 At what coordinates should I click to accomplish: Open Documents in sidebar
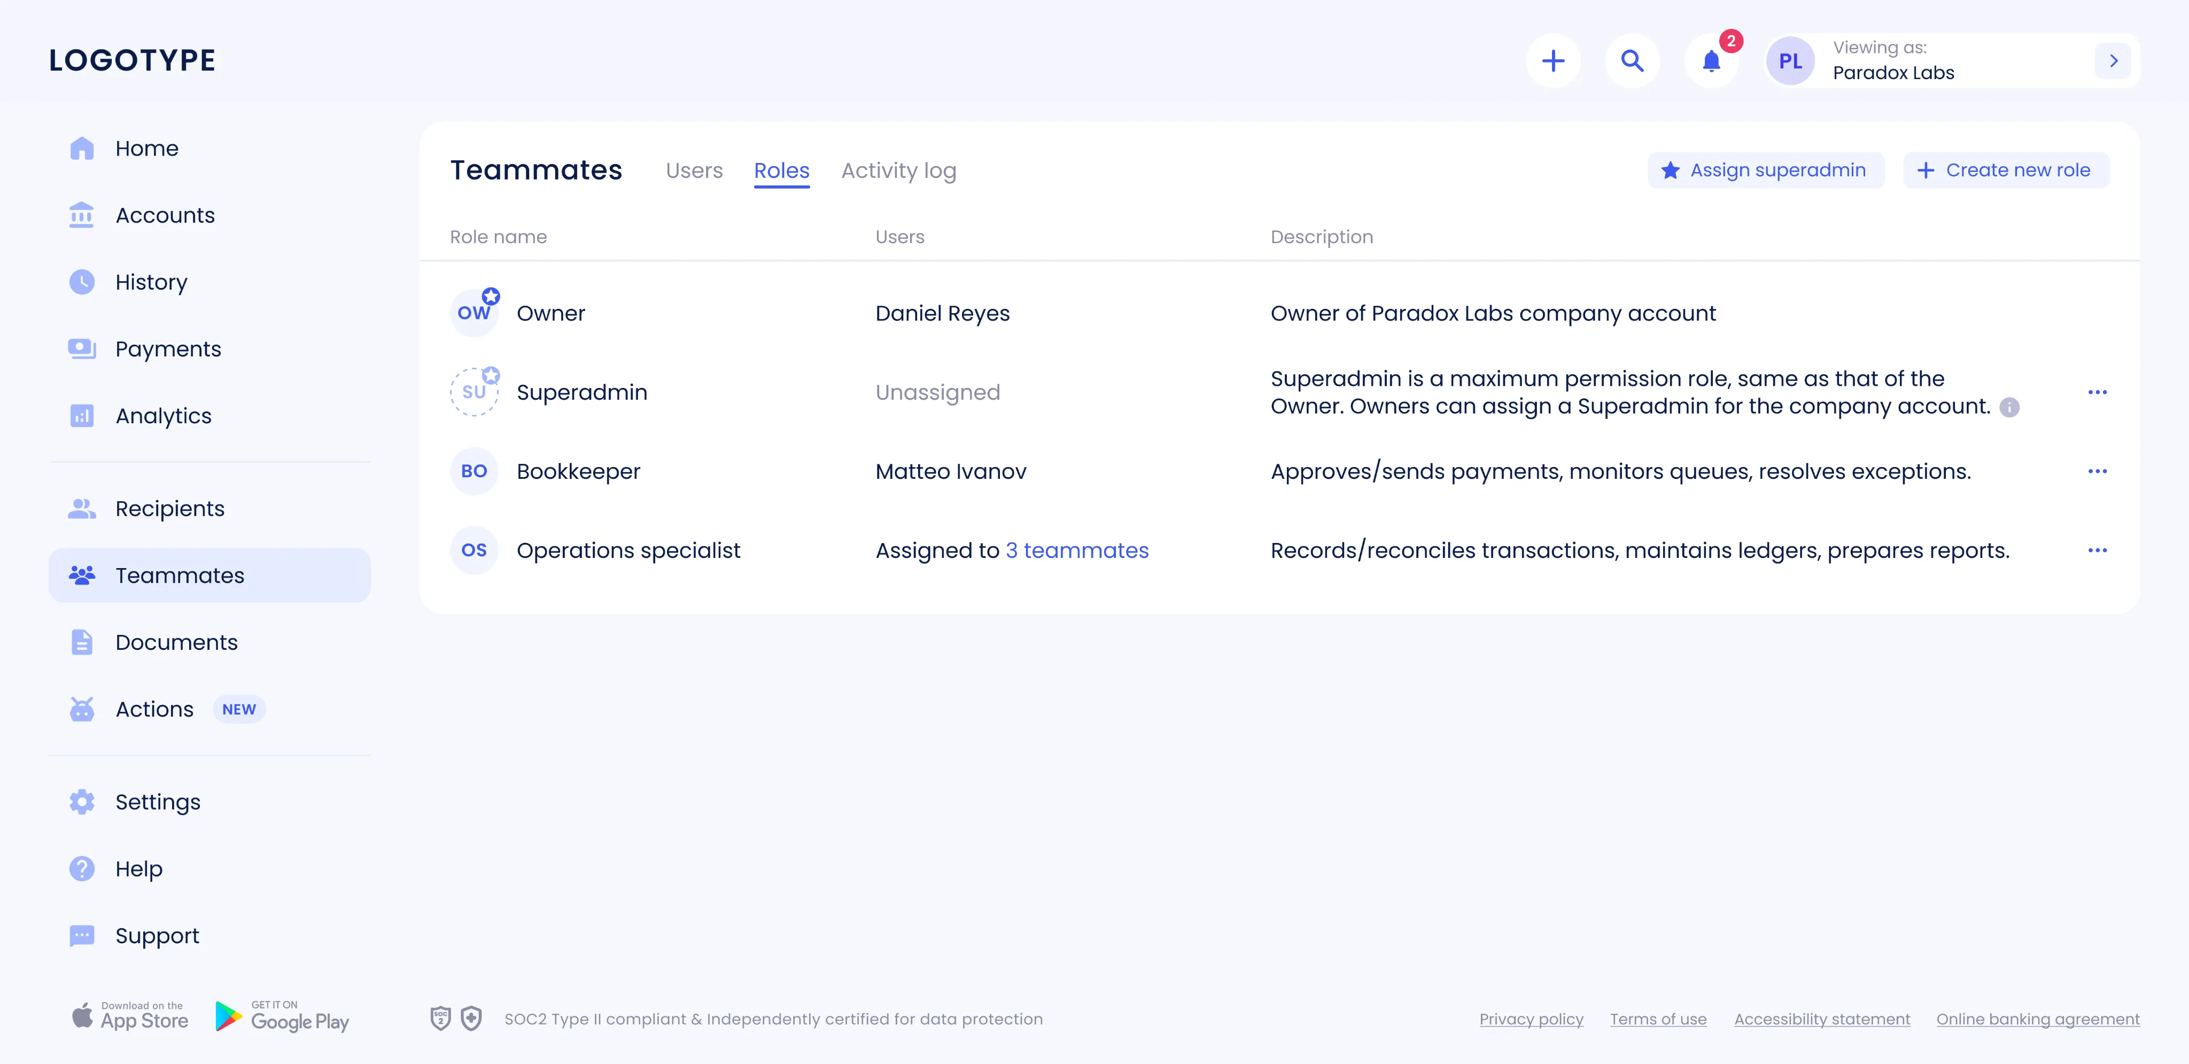210,642
